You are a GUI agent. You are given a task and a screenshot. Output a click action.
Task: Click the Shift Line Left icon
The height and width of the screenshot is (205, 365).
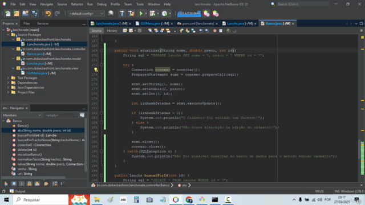201,31
